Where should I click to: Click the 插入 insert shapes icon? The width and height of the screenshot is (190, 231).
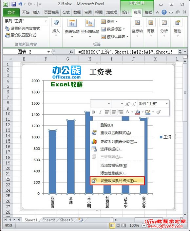[x=56, y=23]
